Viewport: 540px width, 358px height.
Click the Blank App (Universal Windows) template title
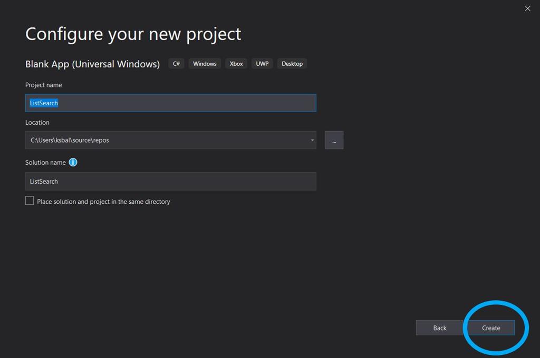92,64
